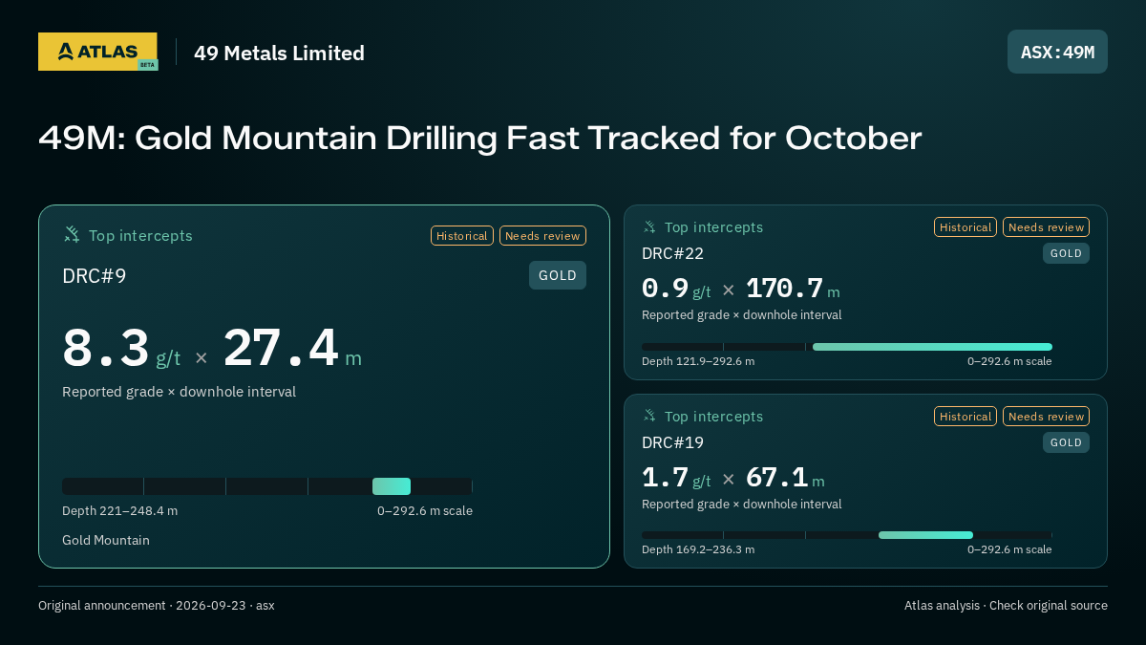Click Needs review tag on DRC#9 card

[542, 235]
